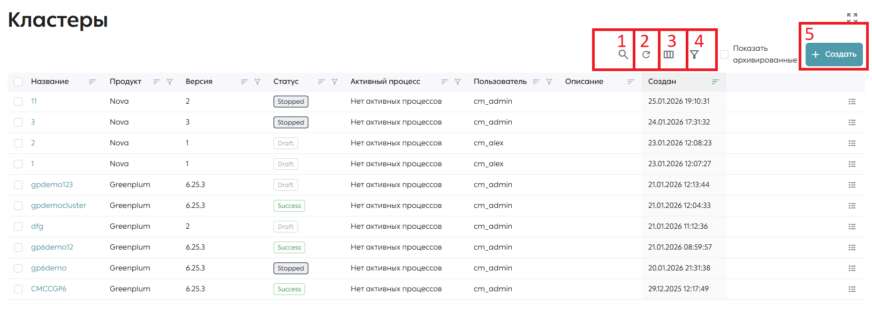This screenshot has width=872, height=310.
Task: Check the box for gpdemocluster row
Action: point(18,206)
